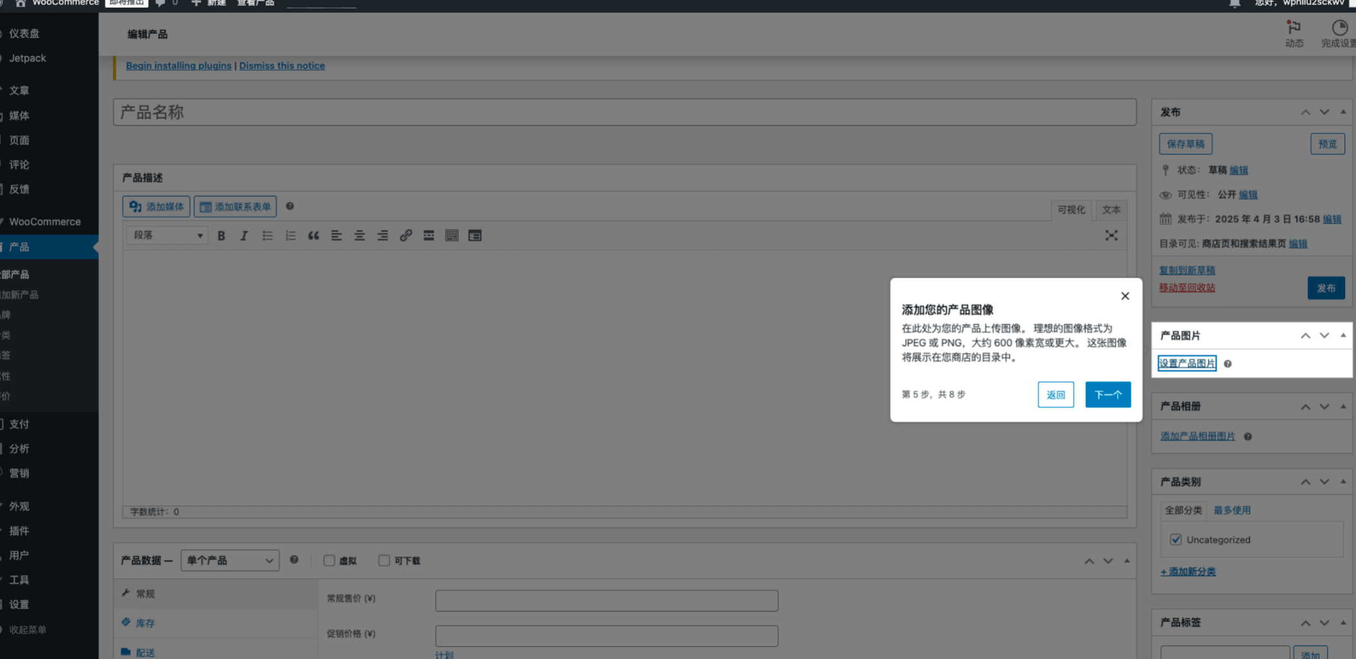
Task: Tick the 可下载 checkbox
Action: (x=384, y=561)
